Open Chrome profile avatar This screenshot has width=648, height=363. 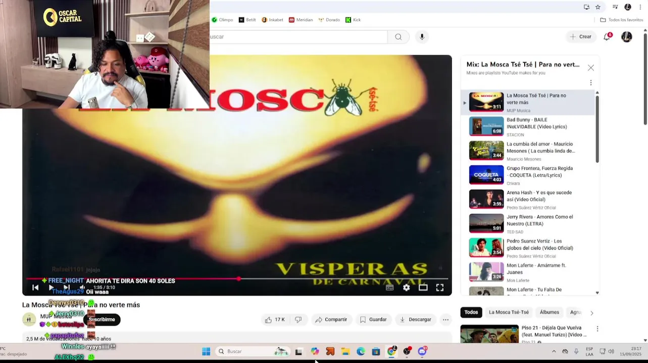628,7
